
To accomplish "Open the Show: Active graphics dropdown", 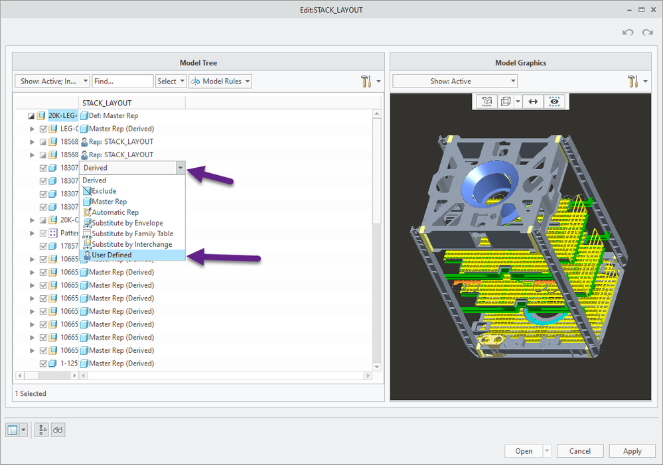I will pyautogui.click(x=455, y=81).
